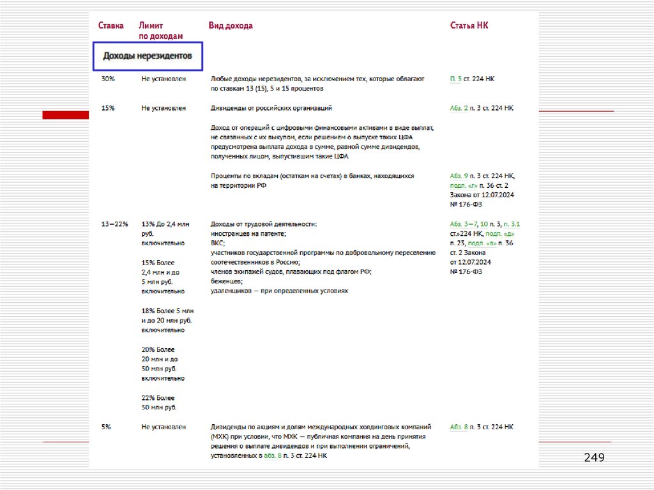
Task: Select "Не установлен" in the 5% row
Action: [x=163, y=427]
